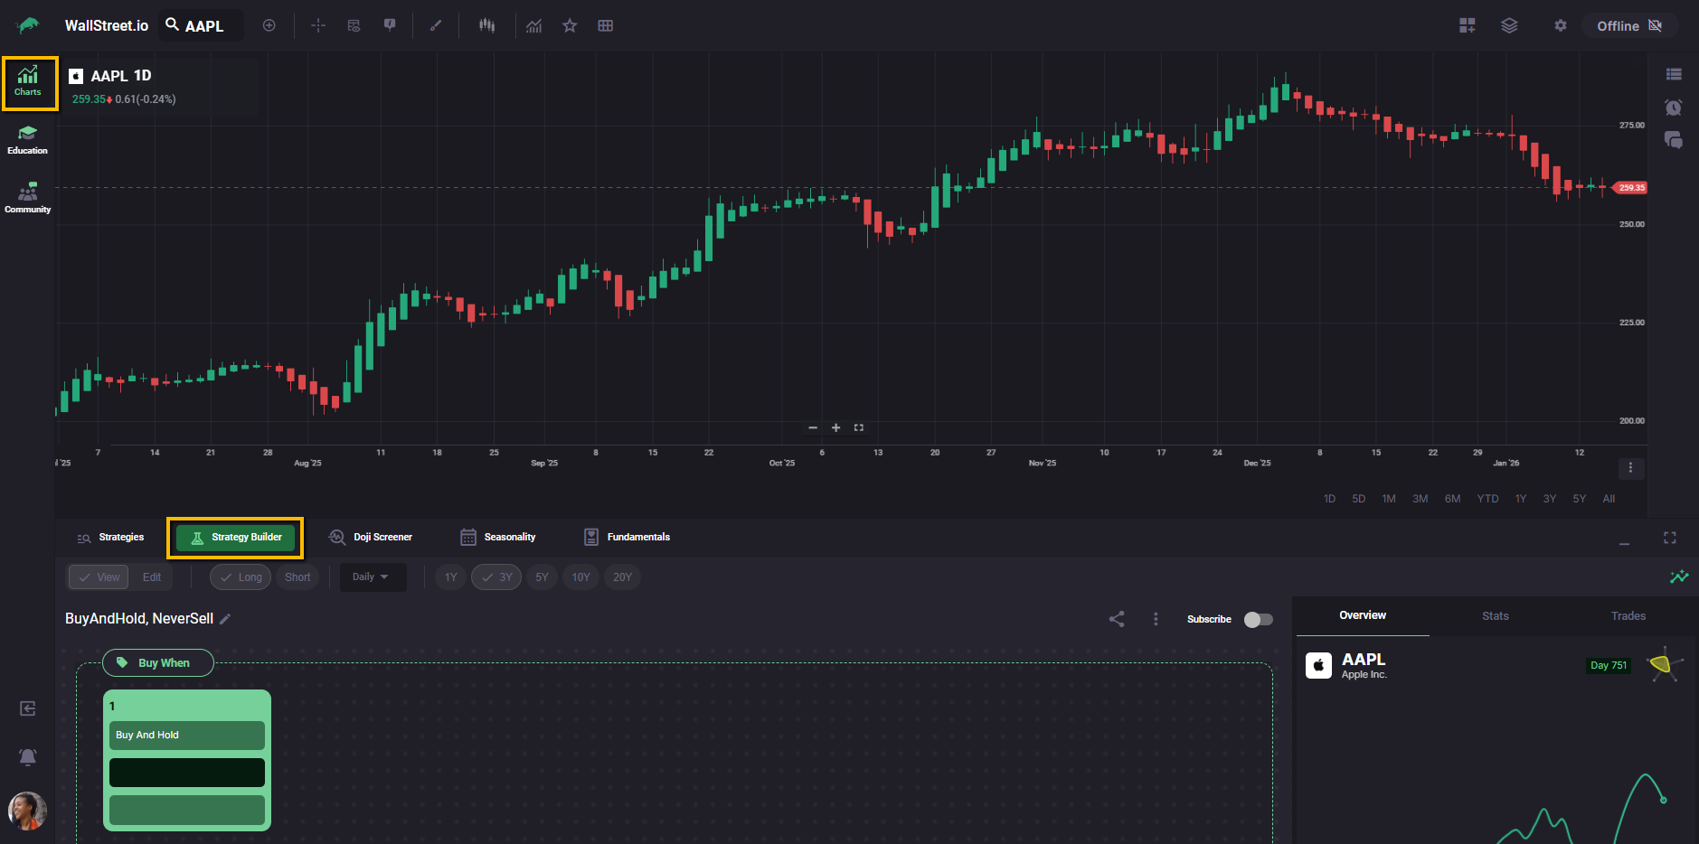Open the alarm clock alerts icon
Image resolution: width=1699 pixels, height=844 pixels.
(1673, 108)
